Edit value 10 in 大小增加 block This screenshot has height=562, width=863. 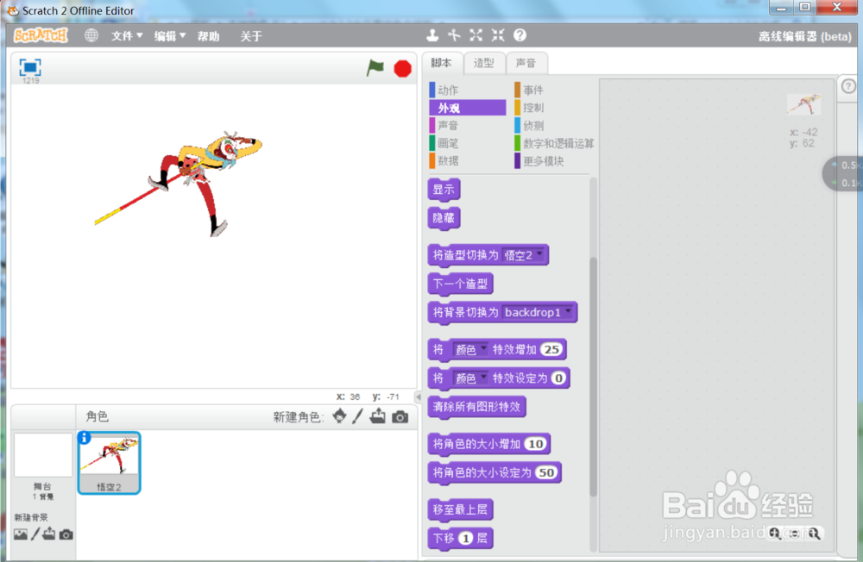[536, 444]
